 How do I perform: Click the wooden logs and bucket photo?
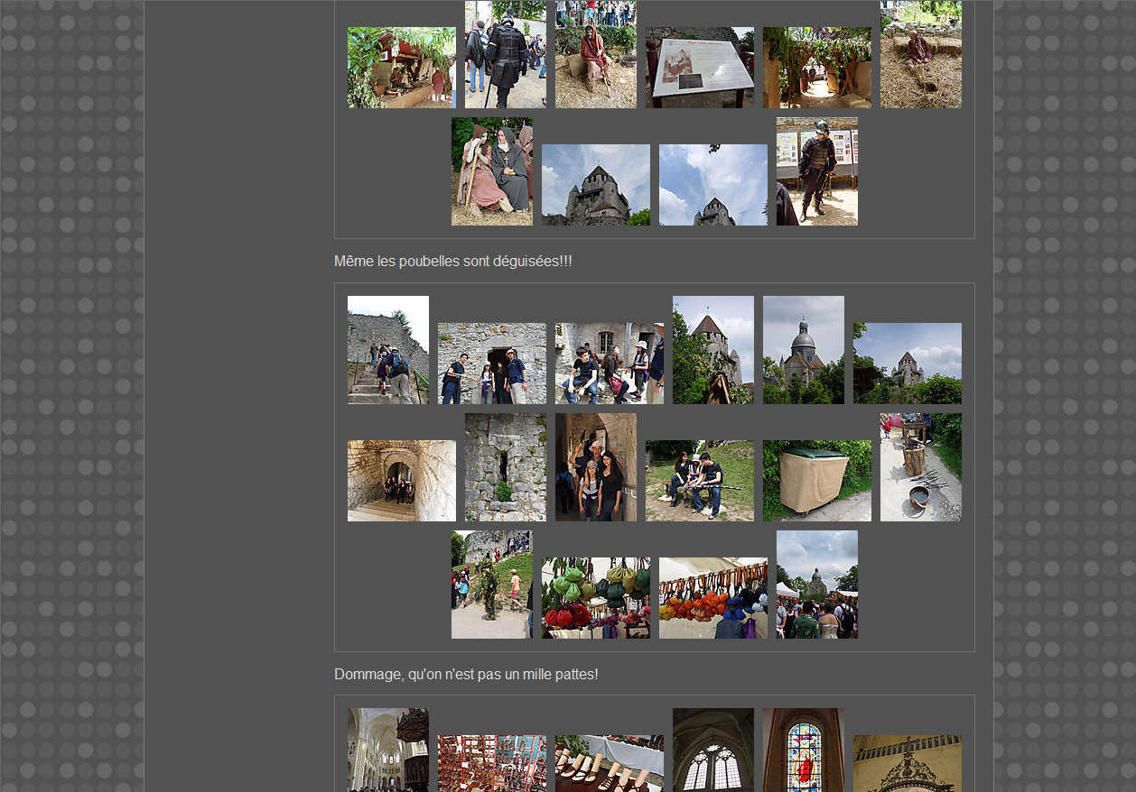(920, 467)
